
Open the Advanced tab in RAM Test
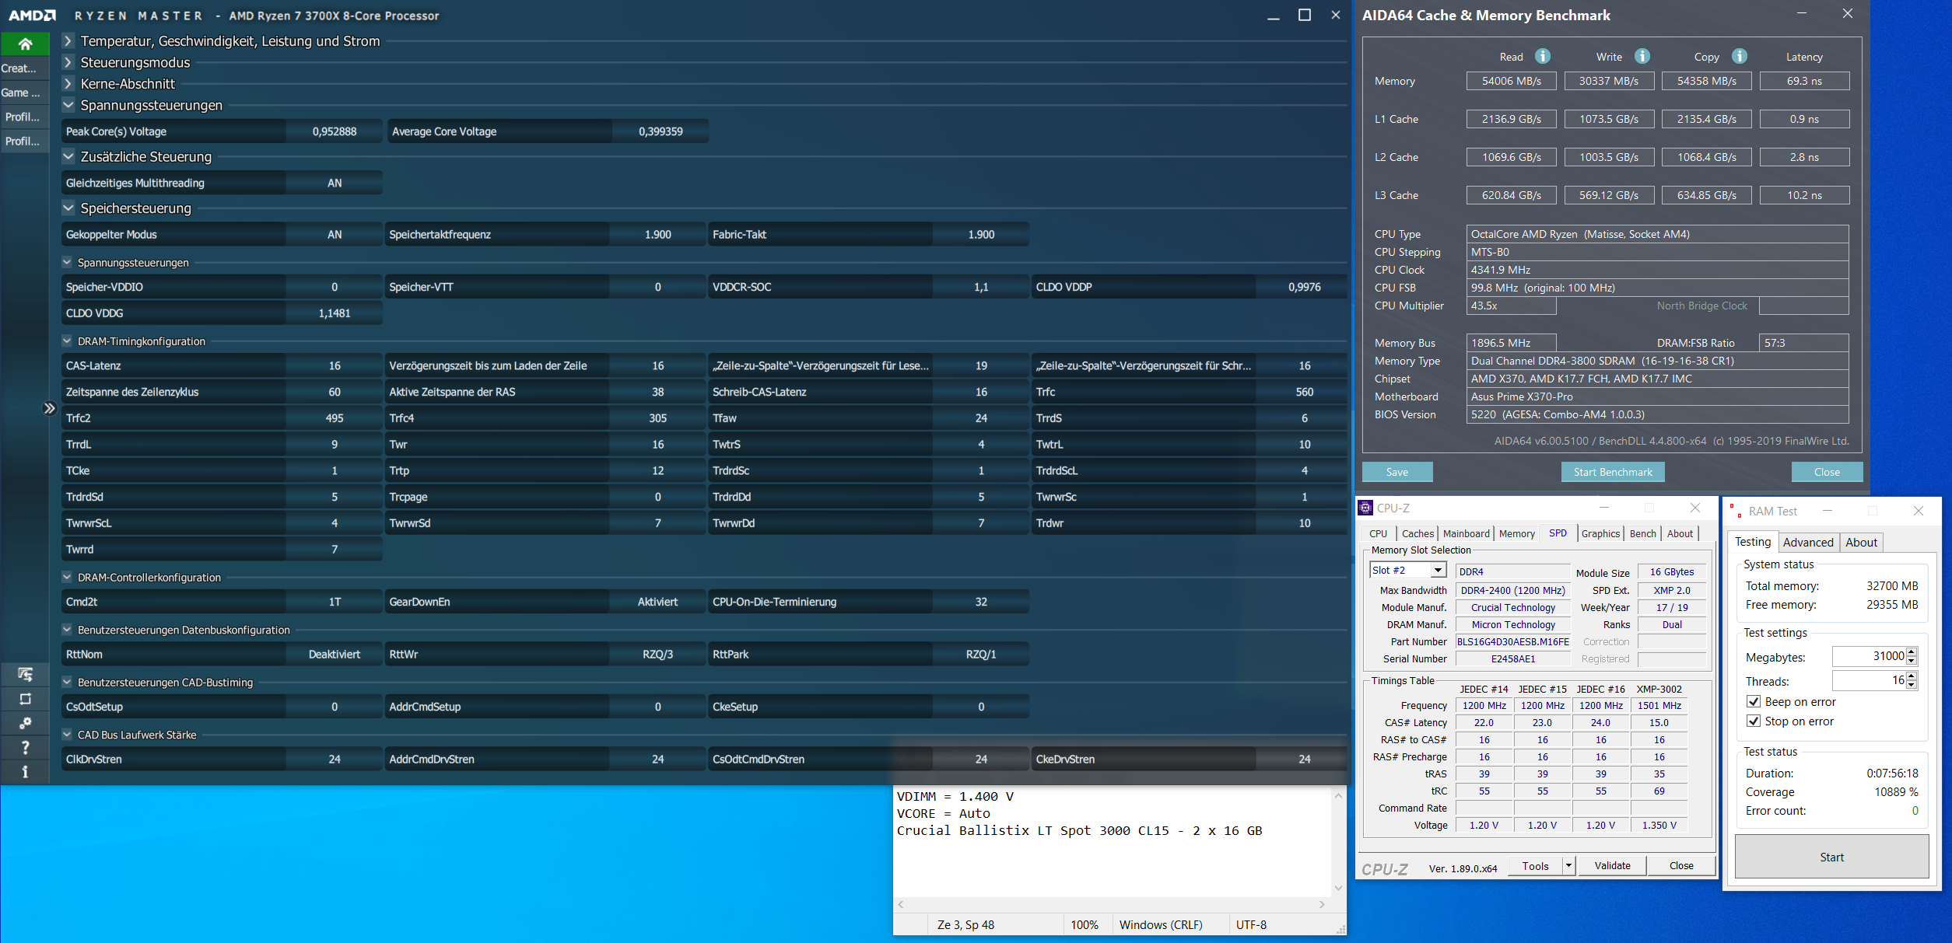click(x=1807, y=542)
